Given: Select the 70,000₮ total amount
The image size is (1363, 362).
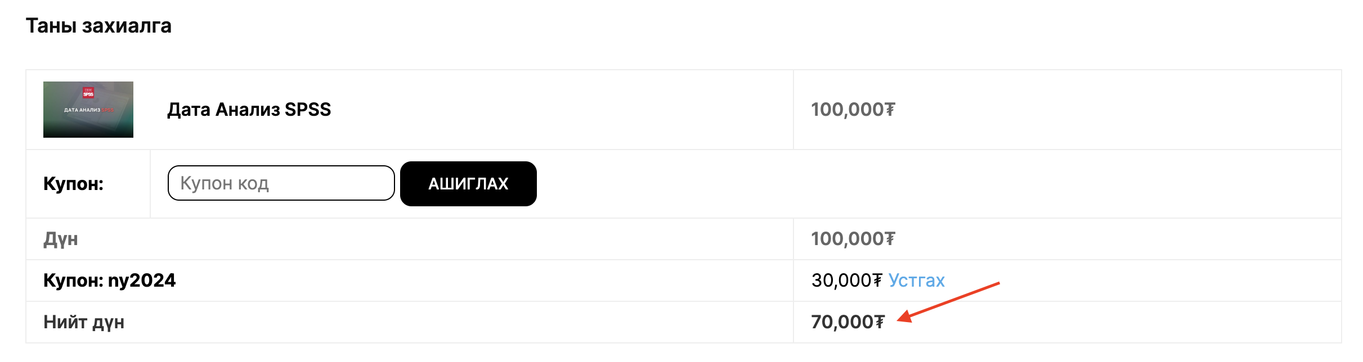Looking at the screenshot, I should (x=848, y=322).
